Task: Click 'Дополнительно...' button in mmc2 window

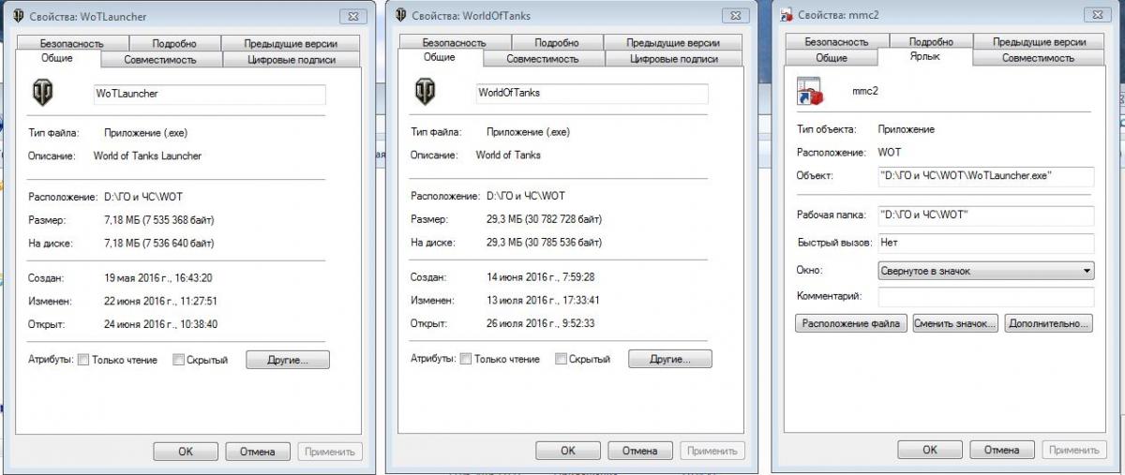Action: (1049, 323)
